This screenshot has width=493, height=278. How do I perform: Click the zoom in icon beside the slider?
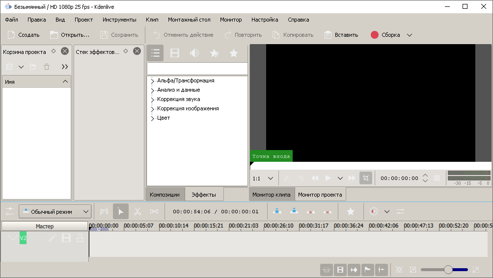pyautogui.click(x=476, y=270)
